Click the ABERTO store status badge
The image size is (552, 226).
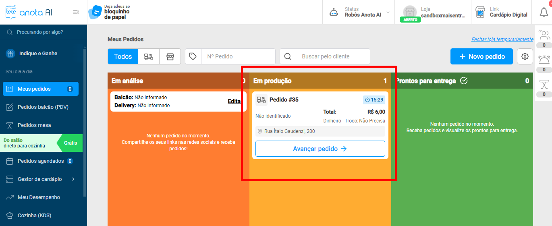pos(410,19)
